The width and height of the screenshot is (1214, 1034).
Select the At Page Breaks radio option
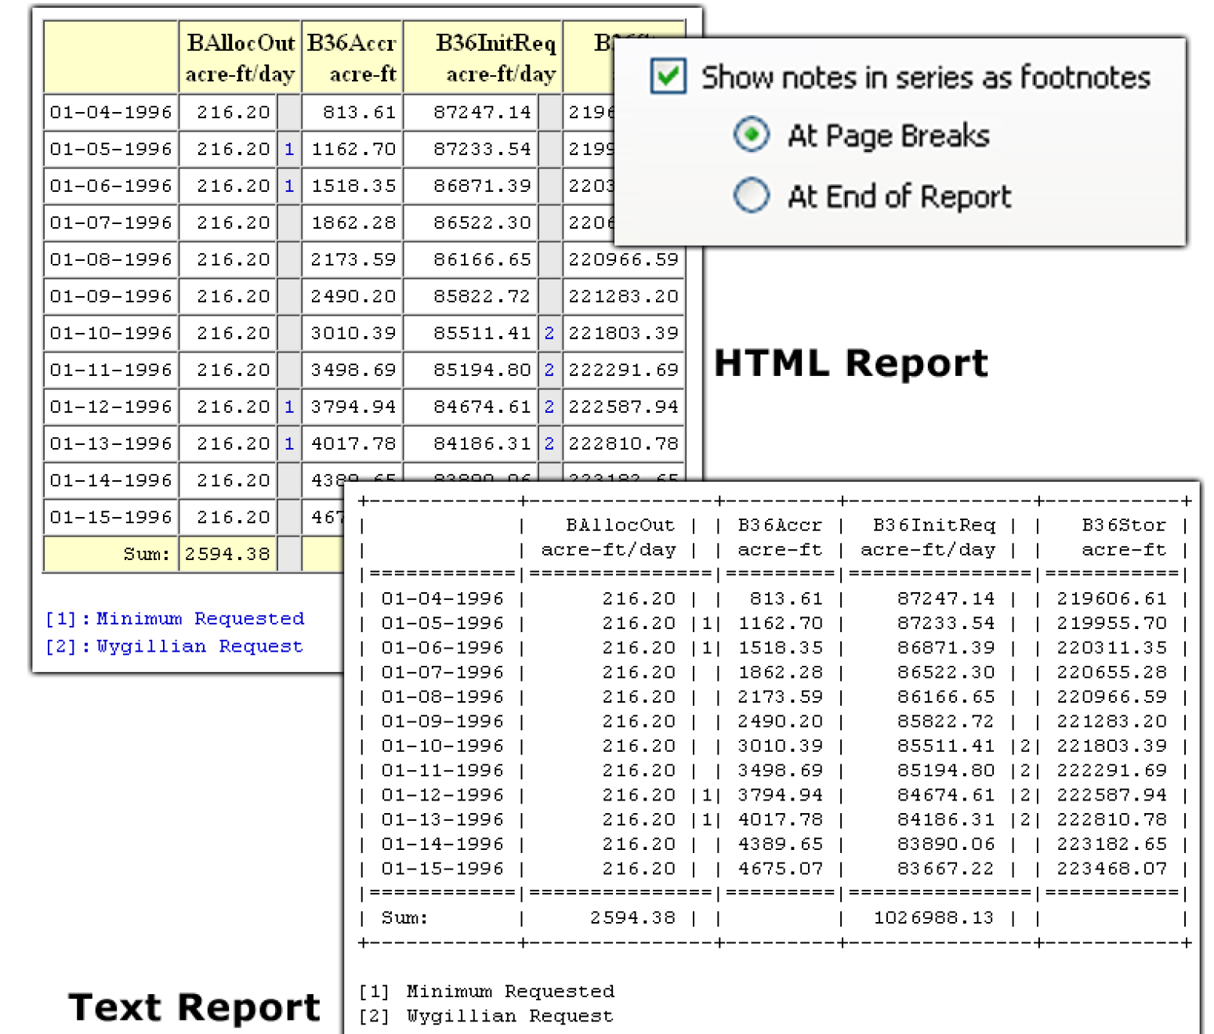coord(751,135)
